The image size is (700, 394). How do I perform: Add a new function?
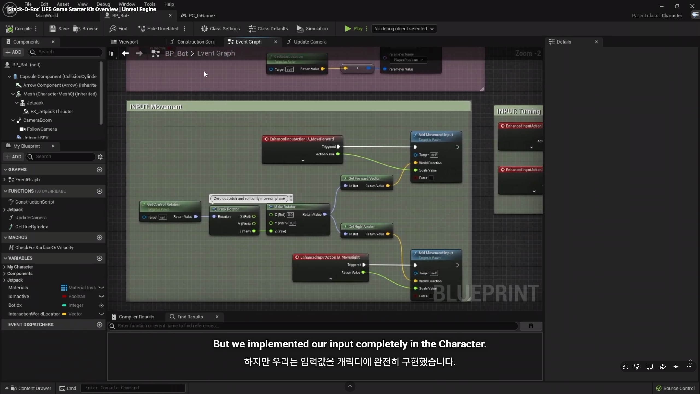coord(100,191)
